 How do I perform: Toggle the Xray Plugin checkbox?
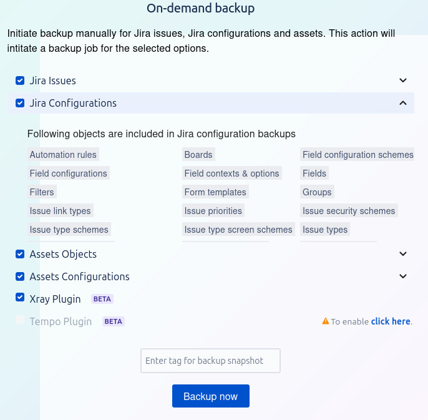20,298
